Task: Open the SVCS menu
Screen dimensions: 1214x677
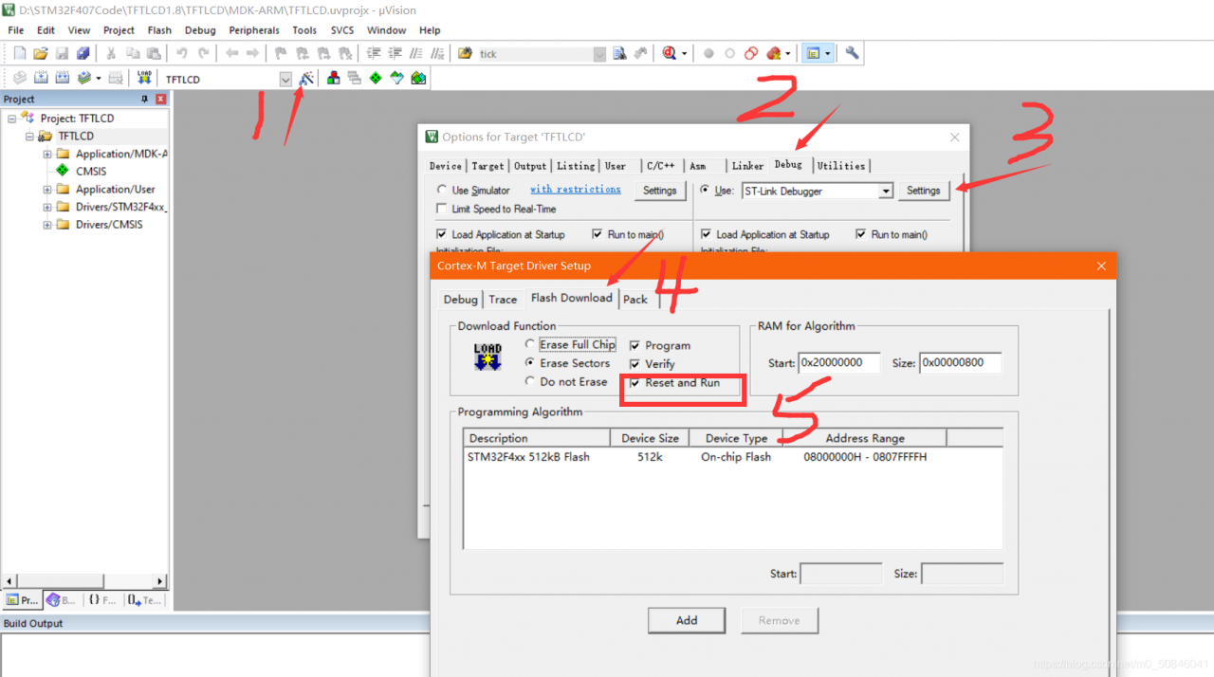Action: (x=342, y=30)
